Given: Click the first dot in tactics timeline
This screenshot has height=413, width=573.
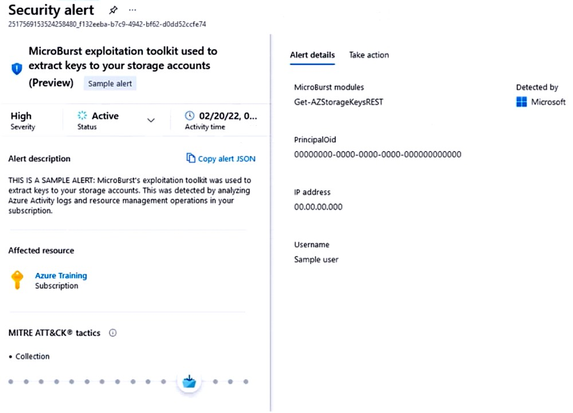Looking at the screenshot, I should click(x=10, y=381).
